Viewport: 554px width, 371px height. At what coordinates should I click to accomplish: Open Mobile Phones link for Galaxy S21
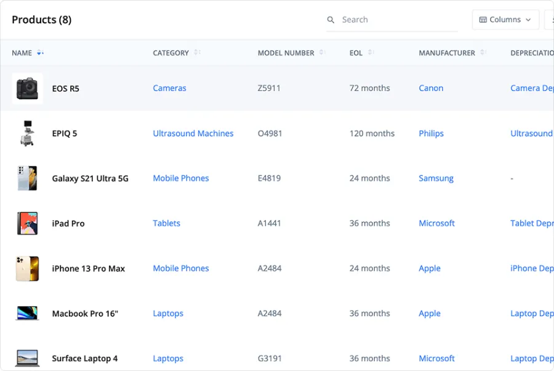[x=180, y=178]
